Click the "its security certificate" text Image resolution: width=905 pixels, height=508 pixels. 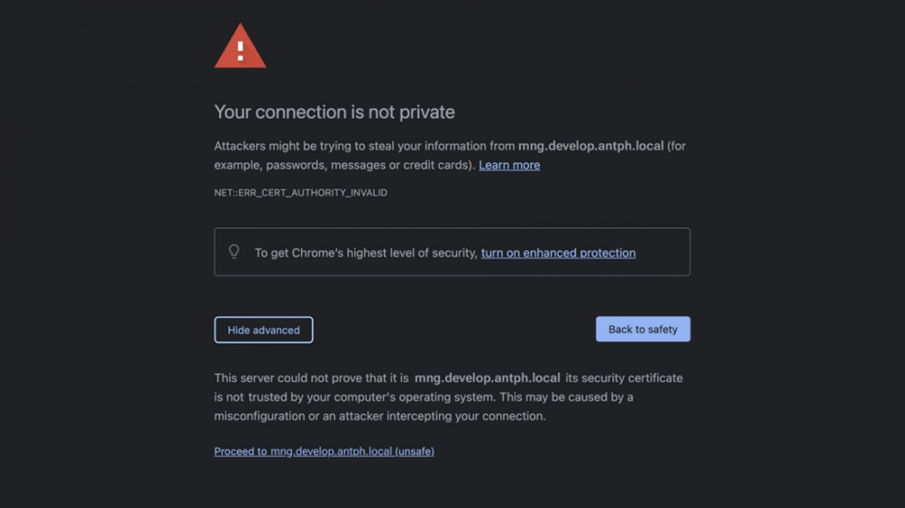tap(624, 378)
